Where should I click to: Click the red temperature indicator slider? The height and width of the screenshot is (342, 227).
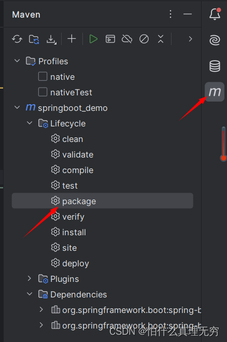tap(223, 144)
